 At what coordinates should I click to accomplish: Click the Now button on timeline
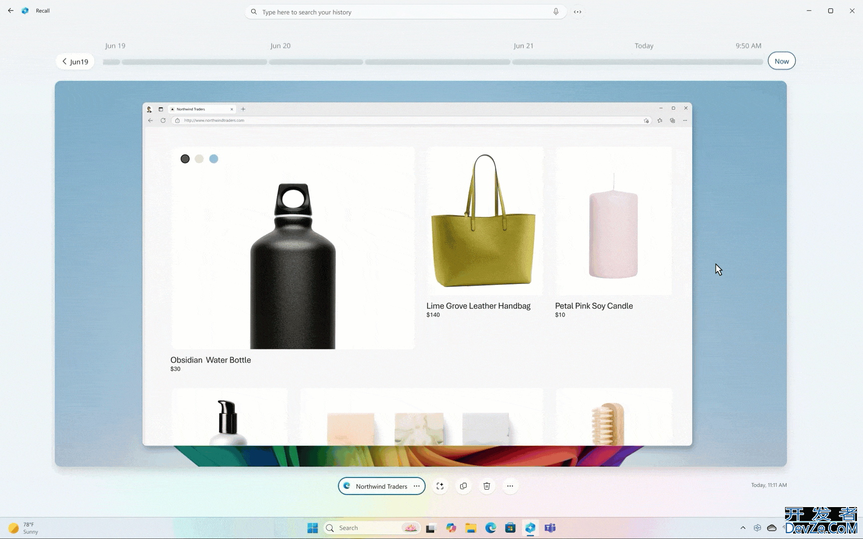point(782,61)
